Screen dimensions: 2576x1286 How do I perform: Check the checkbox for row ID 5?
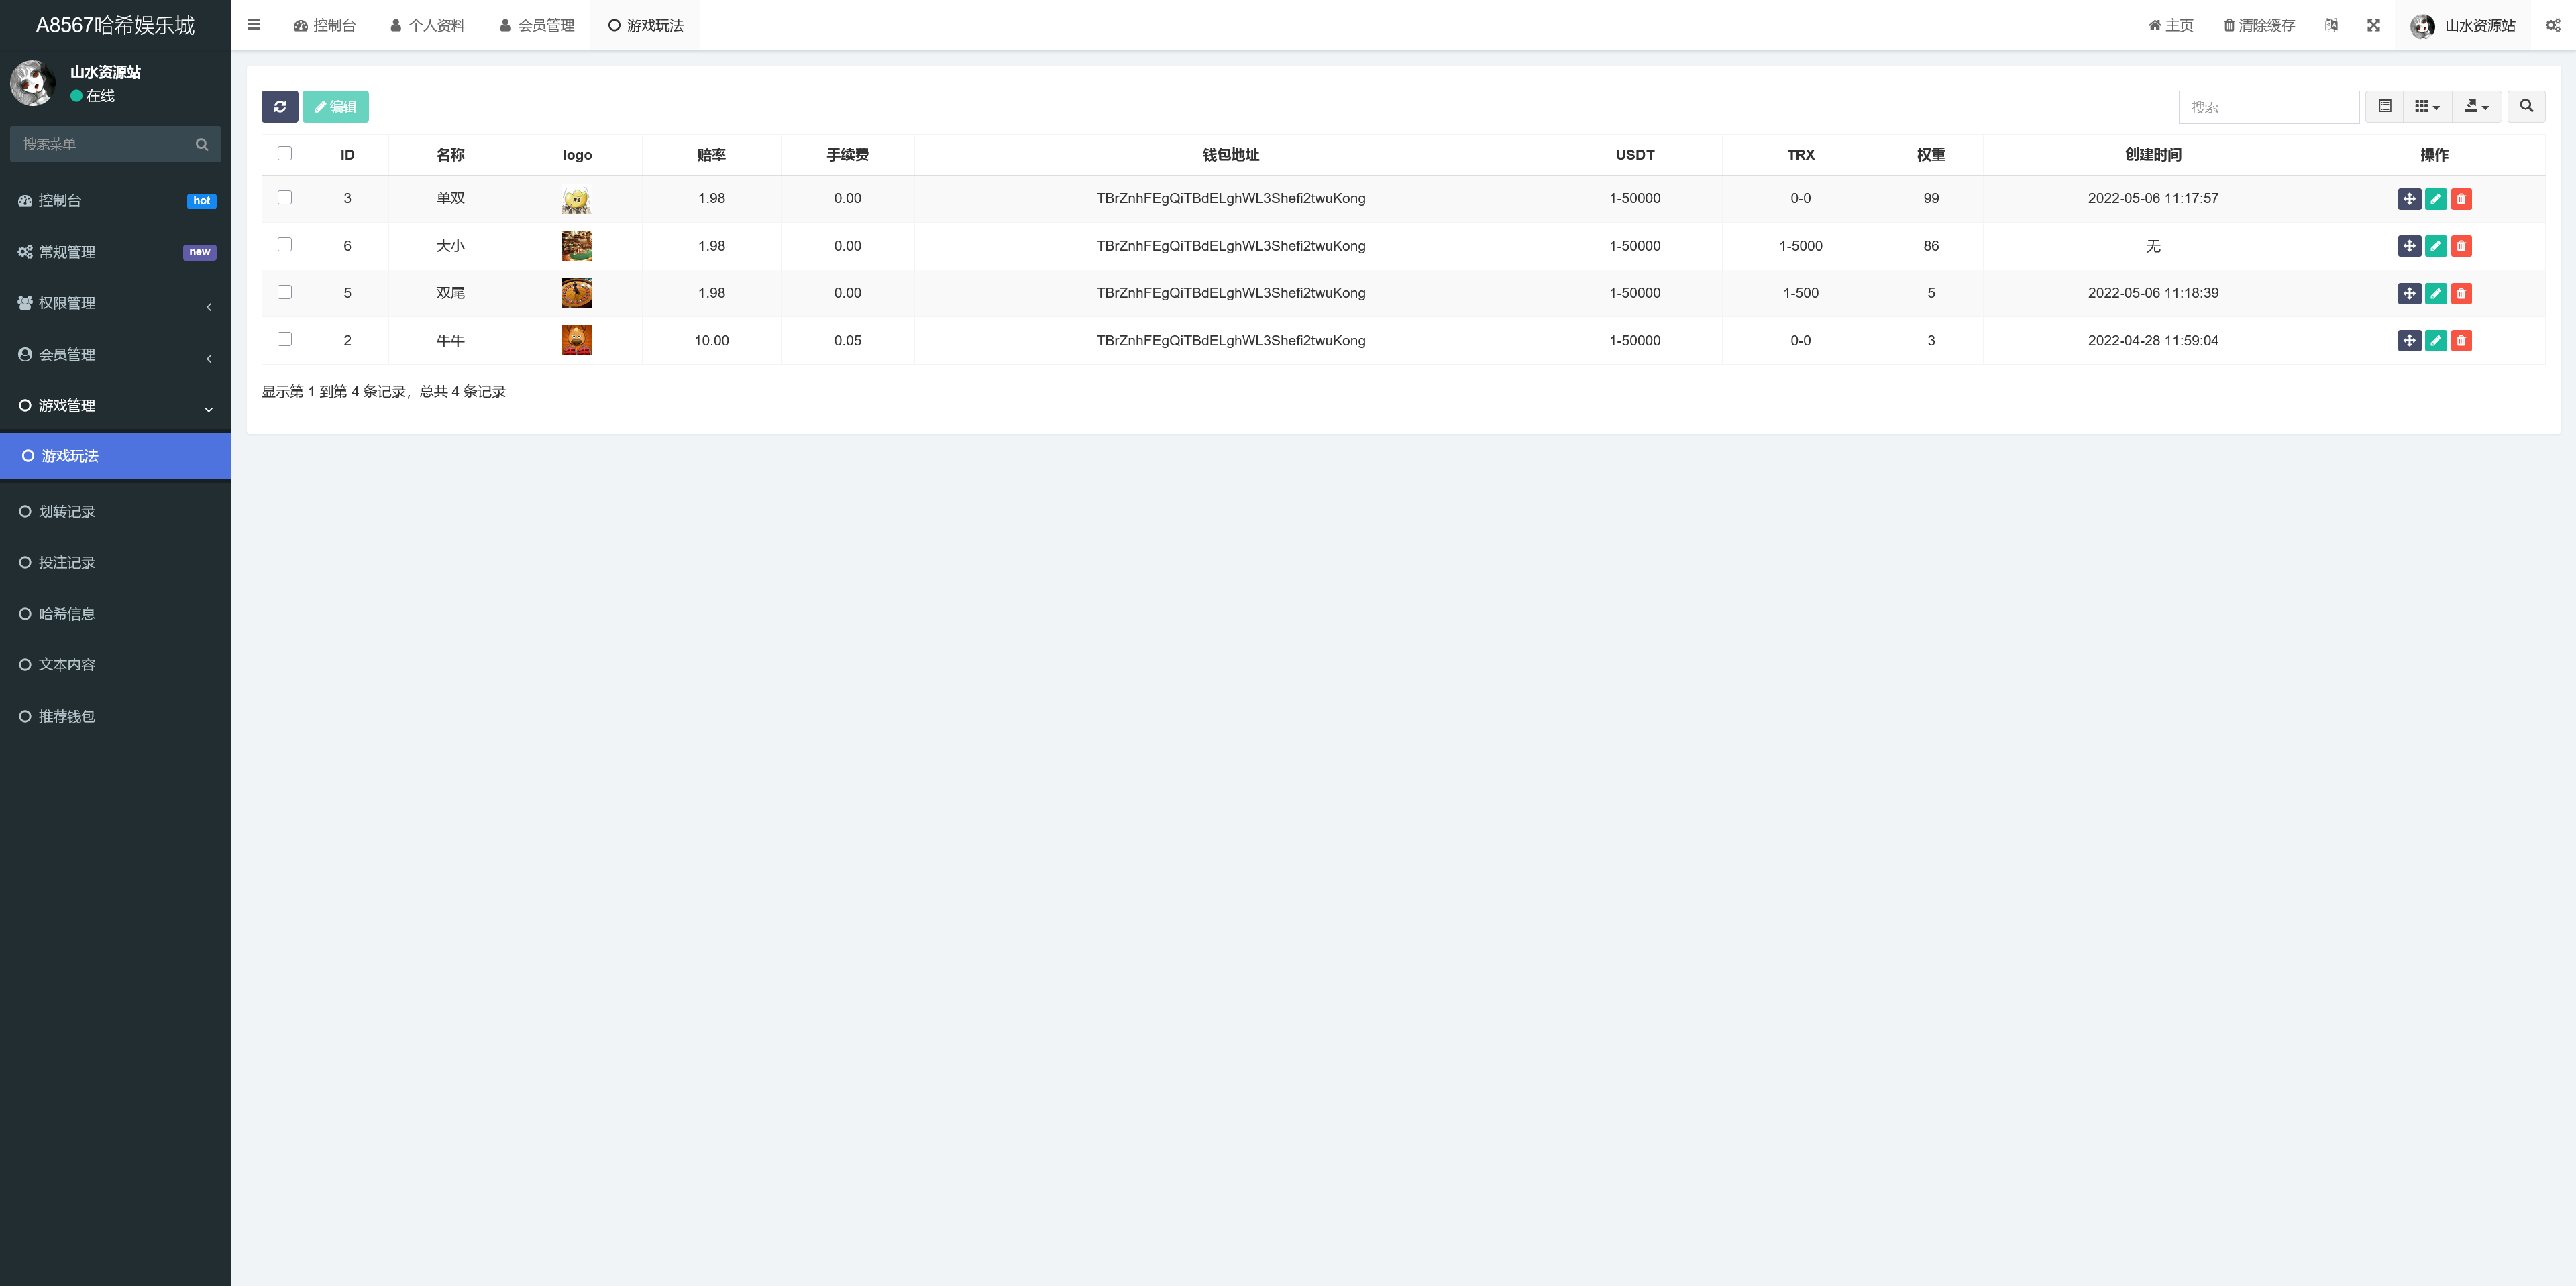pyautogui.click(x=285, y=292)
